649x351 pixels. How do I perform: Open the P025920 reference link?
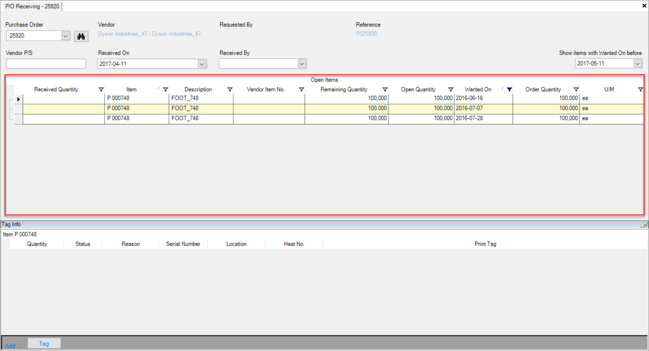[x=366, y=34]
